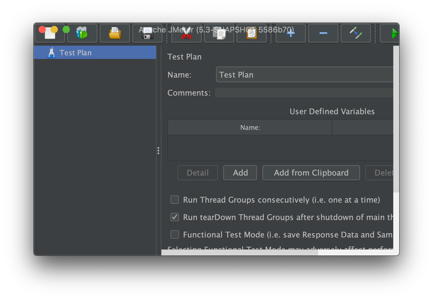Click Add from Clipboard

pos(311,173)
